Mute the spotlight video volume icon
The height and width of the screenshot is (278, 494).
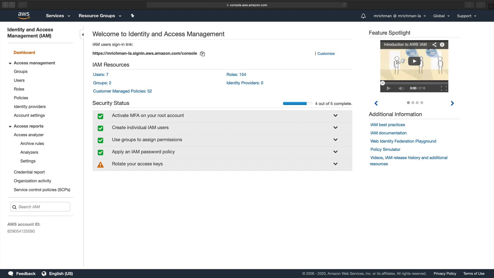click(401, 88)
